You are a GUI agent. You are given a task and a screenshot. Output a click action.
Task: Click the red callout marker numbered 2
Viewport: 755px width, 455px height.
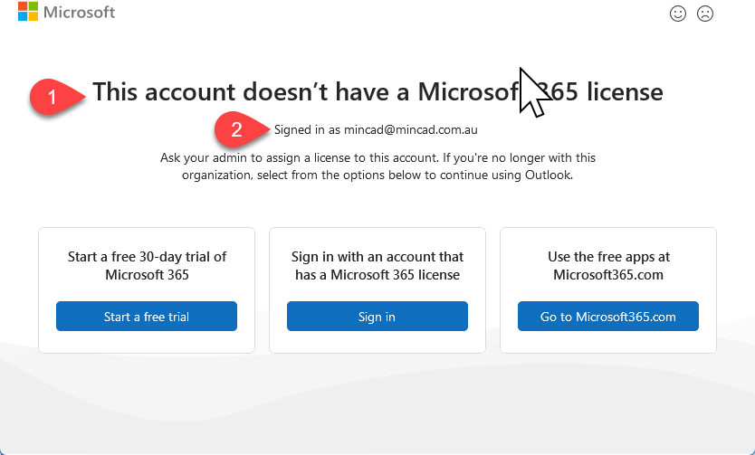pyautogui.click(x=236, y=129)
